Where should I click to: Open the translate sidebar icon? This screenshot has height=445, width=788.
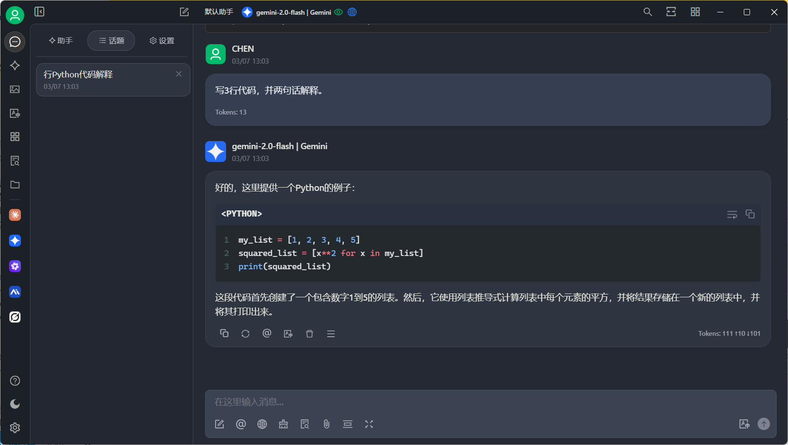coord(15,113)
